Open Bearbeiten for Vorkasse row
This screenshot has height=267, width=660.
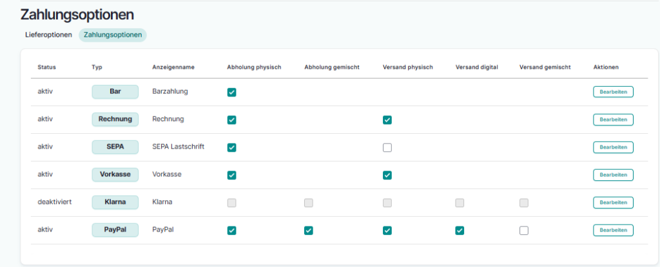click(x=613, y=175)
